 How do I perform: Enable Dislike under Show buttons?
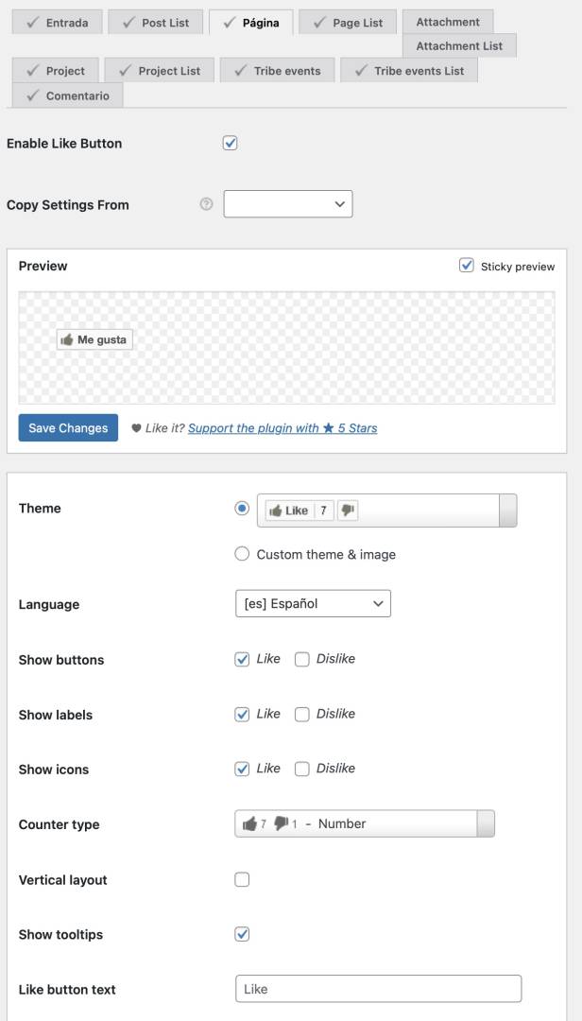(x=302, y=660)
